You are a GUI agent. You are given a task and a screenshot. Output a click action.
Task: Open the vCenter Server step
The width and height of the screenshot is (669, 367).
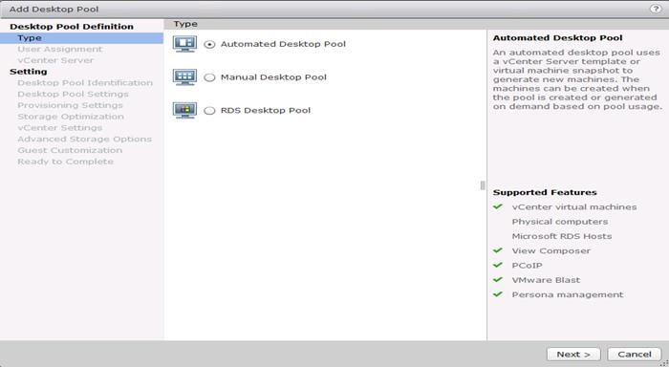(55, 60)
